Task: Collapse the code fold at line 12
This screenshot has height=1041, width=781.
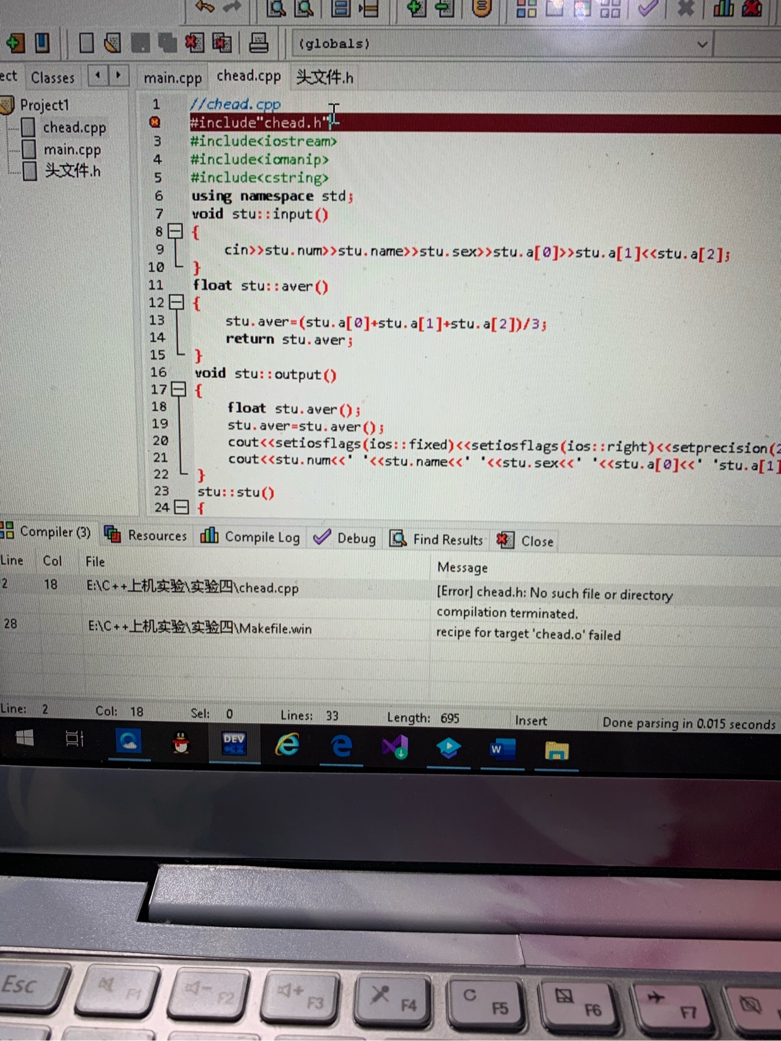Action: tap(176, 302)
